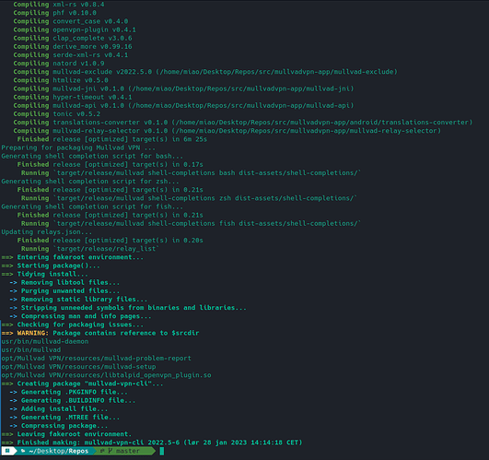Viewport: 489px width, 460px height.
Task: Click the ~/Desktop/Repos path in the prompt
Action: [59, 451]
